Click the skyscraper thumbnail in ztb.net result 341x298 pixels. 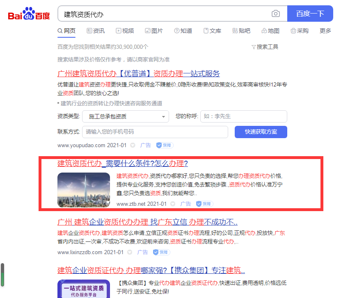[x=84, y=190]
